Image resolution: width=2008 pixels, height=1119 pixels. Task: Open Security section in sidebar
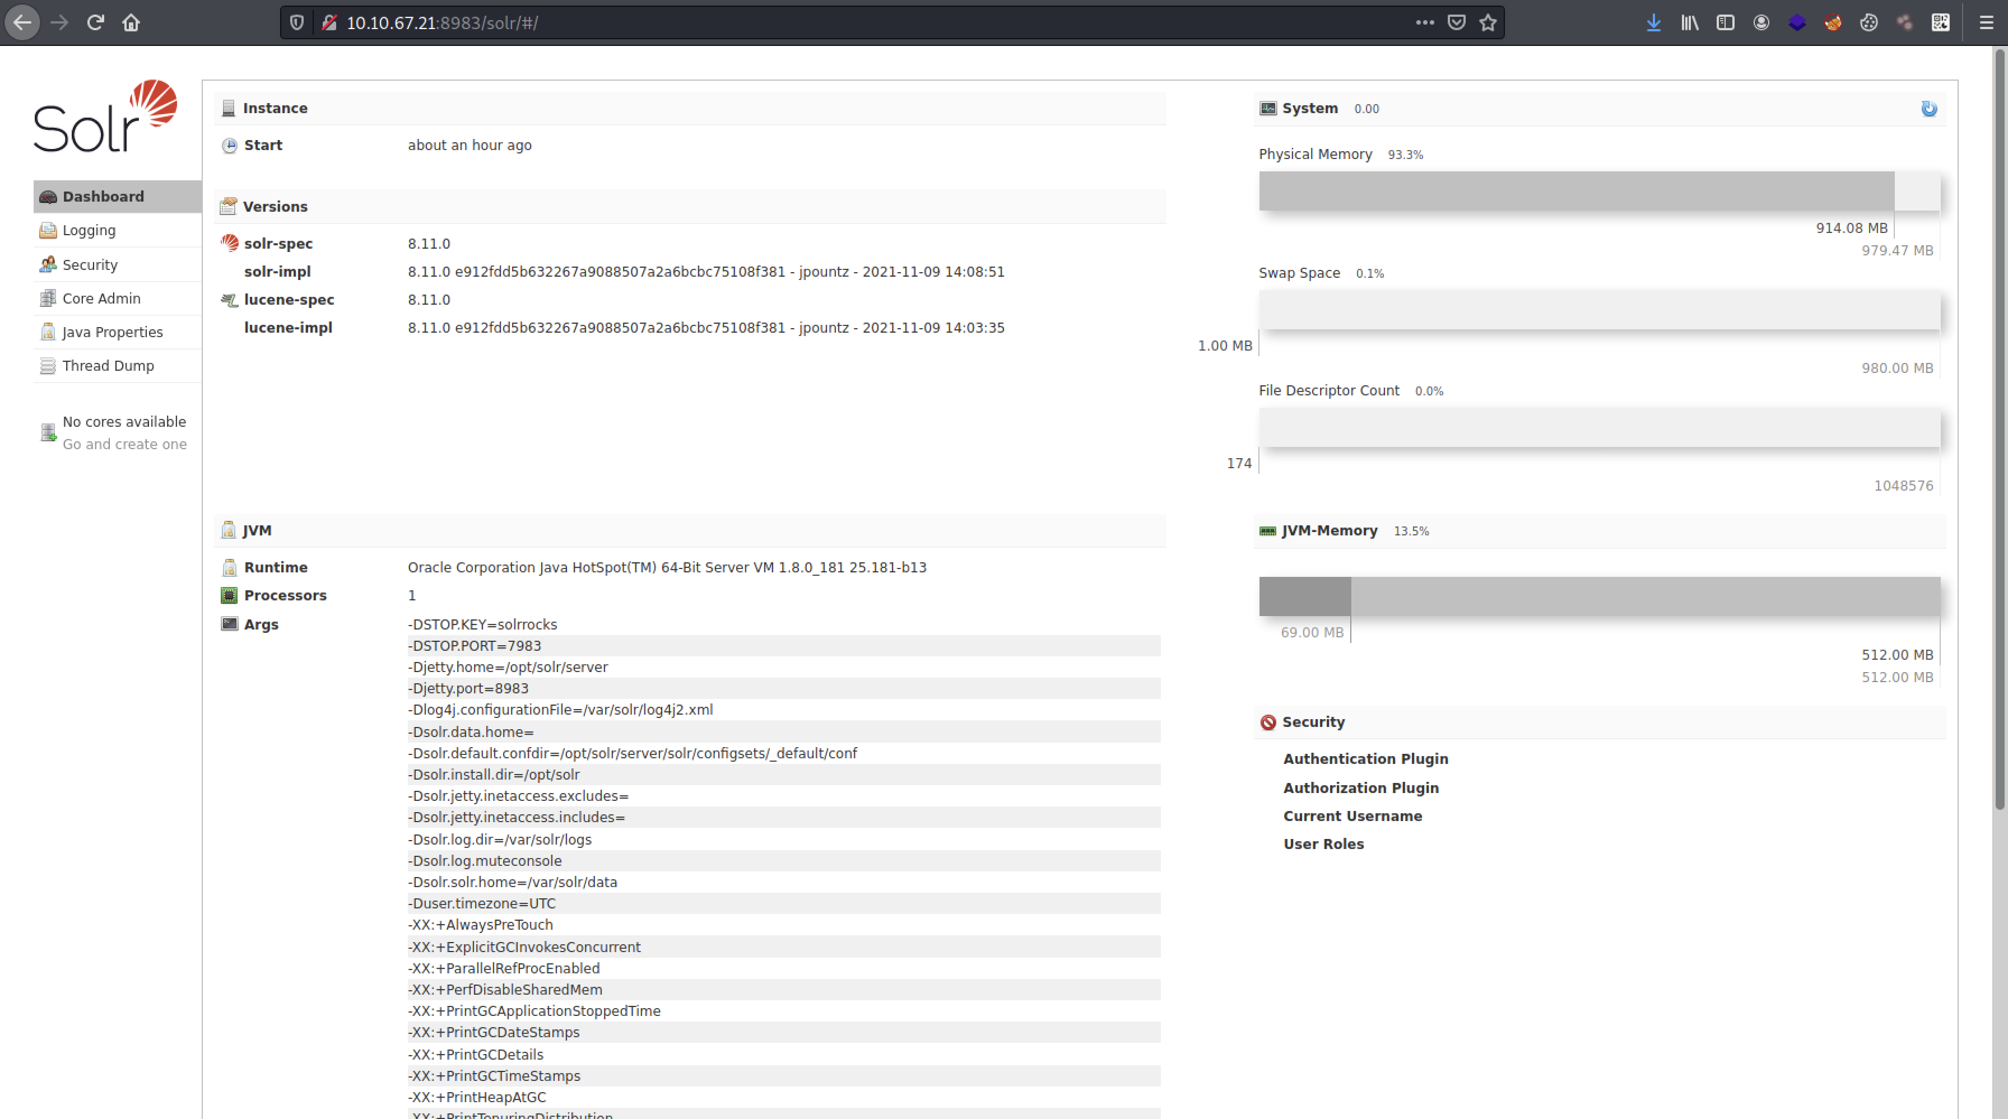pyautogui.click(x=90, y=265)
